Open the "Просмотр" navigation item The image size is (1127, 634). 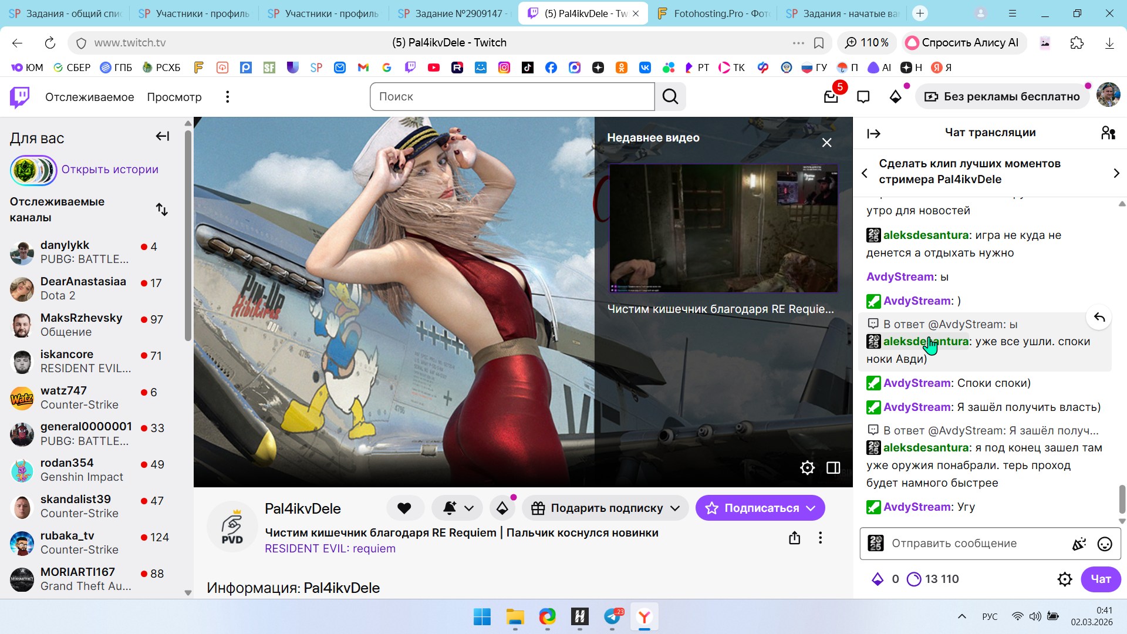pos(174,97)
